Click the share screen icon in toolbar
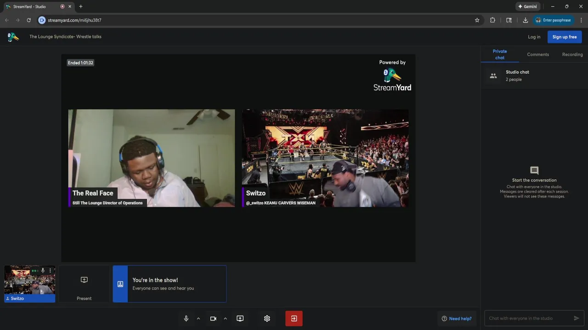 point(240,319)
